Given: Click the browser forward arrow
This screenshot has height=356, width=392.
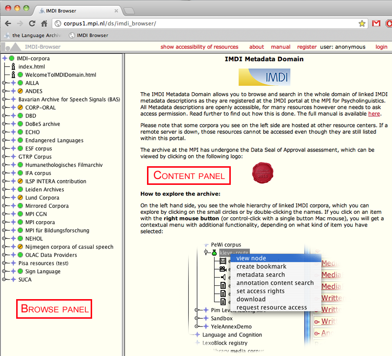Looking at the screenshot, I should 20,24.
